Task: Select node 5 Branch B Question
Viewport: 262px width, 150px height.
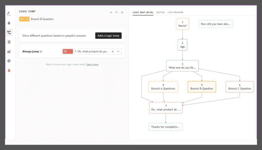Action: [x=202, y=87]
